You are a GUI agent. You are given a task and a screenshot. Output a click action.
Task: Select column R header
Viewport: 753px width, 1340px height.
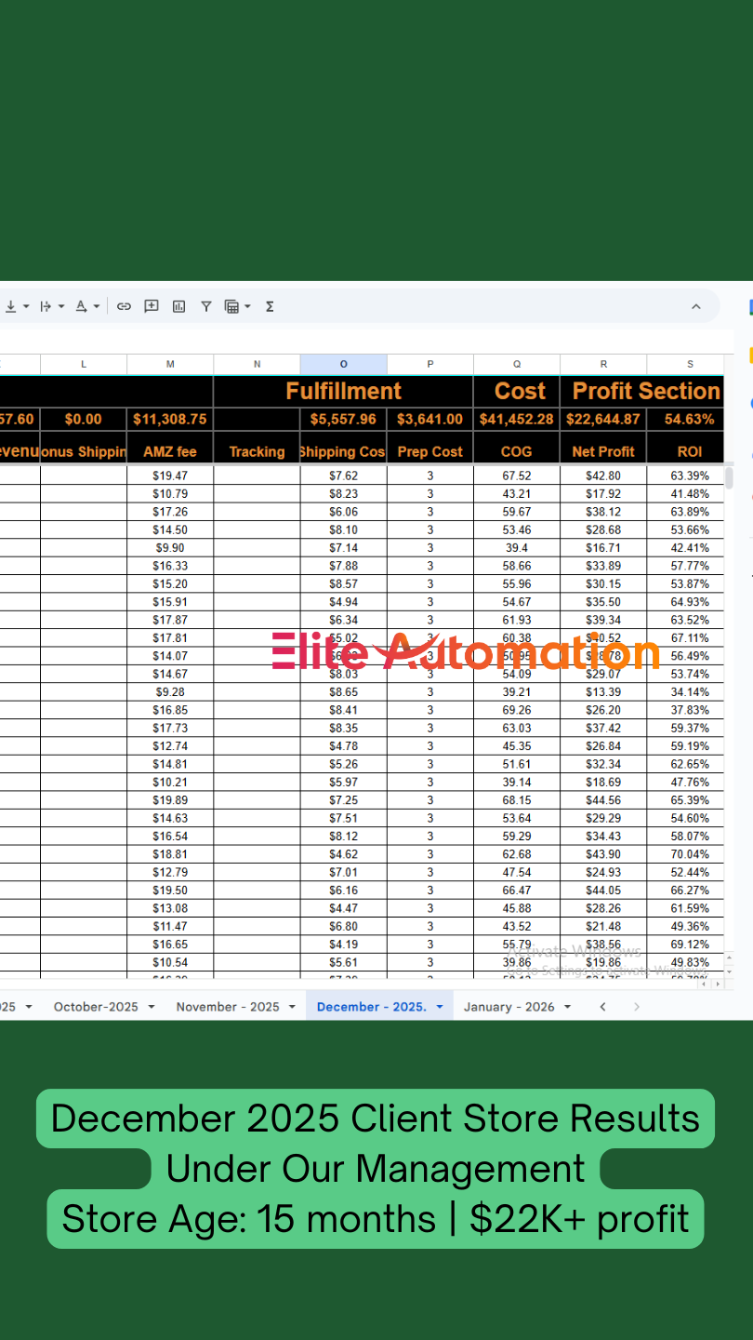[x=602, y=365]
